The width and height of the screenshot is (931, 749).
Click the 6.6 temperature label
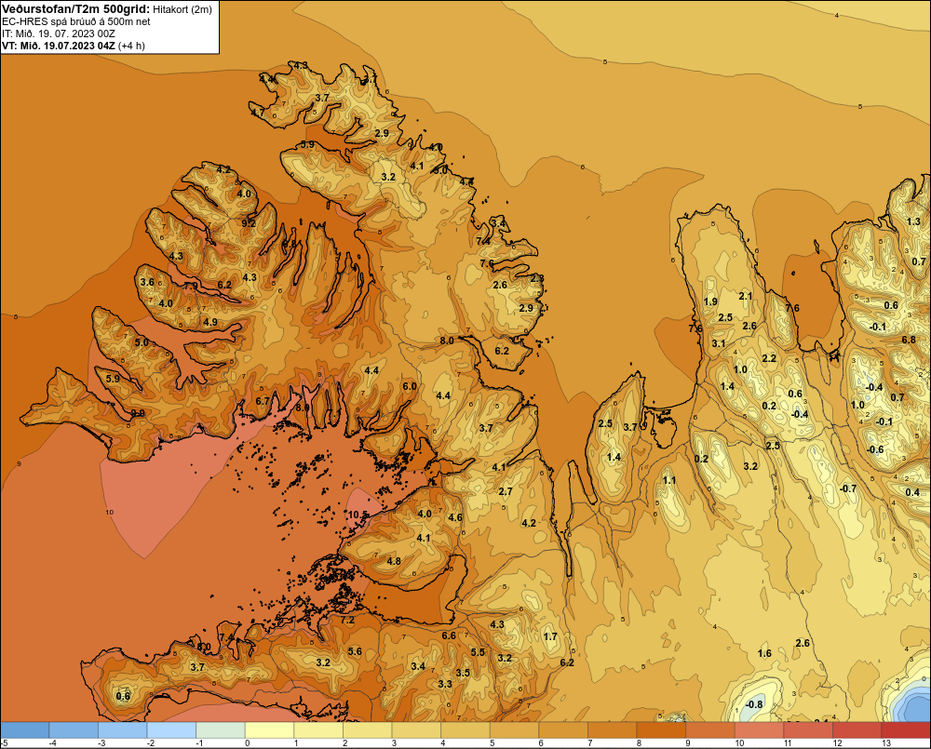click(x=449, y=635)
